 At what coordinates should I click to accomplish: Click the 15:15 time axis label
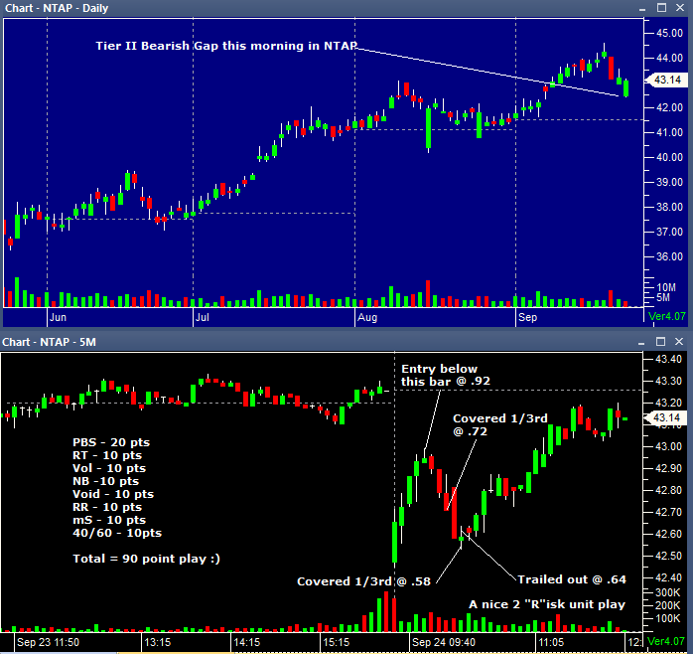point(336,642)
